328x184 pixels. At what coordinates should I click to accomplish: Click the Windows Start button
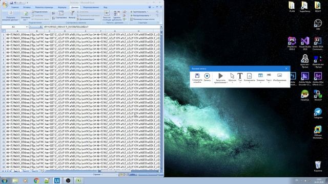click(5, 180)
